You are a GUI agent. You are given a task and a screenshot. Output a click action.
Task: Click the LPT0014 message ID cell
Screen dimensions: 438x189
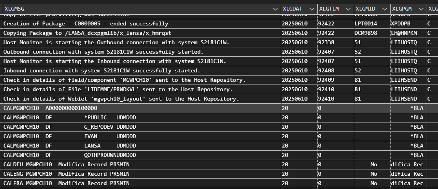[366, 24]
